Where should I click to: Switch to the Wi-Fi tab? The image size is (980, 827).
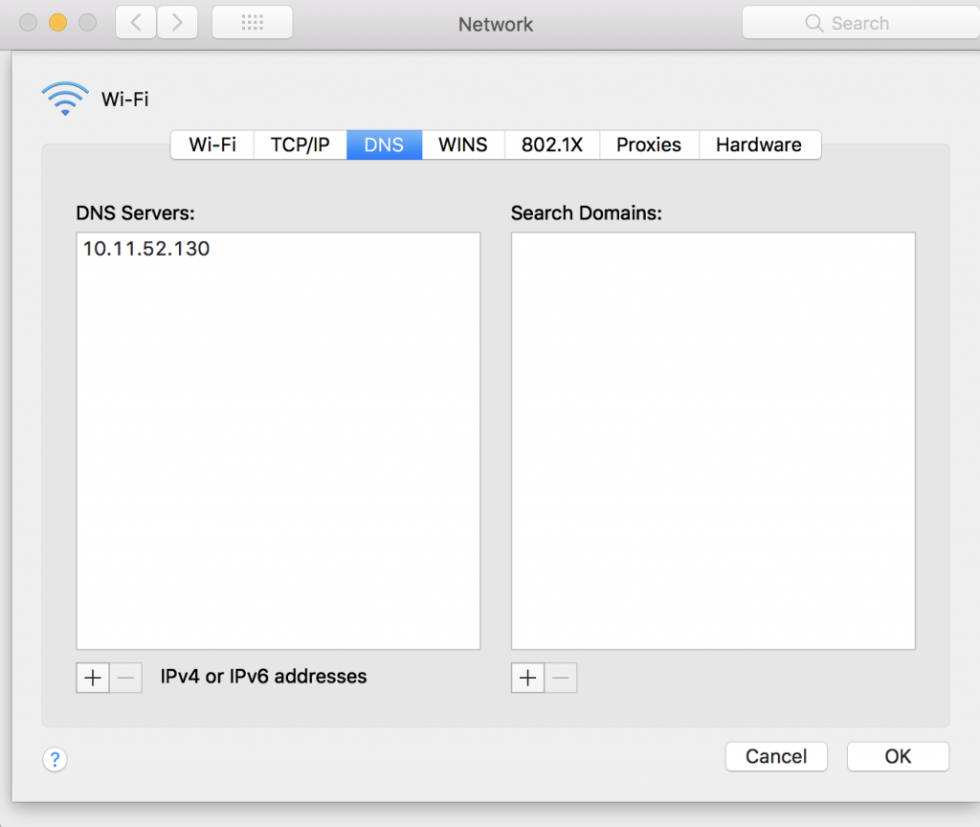pyautogui.click(x=212, y=145)
